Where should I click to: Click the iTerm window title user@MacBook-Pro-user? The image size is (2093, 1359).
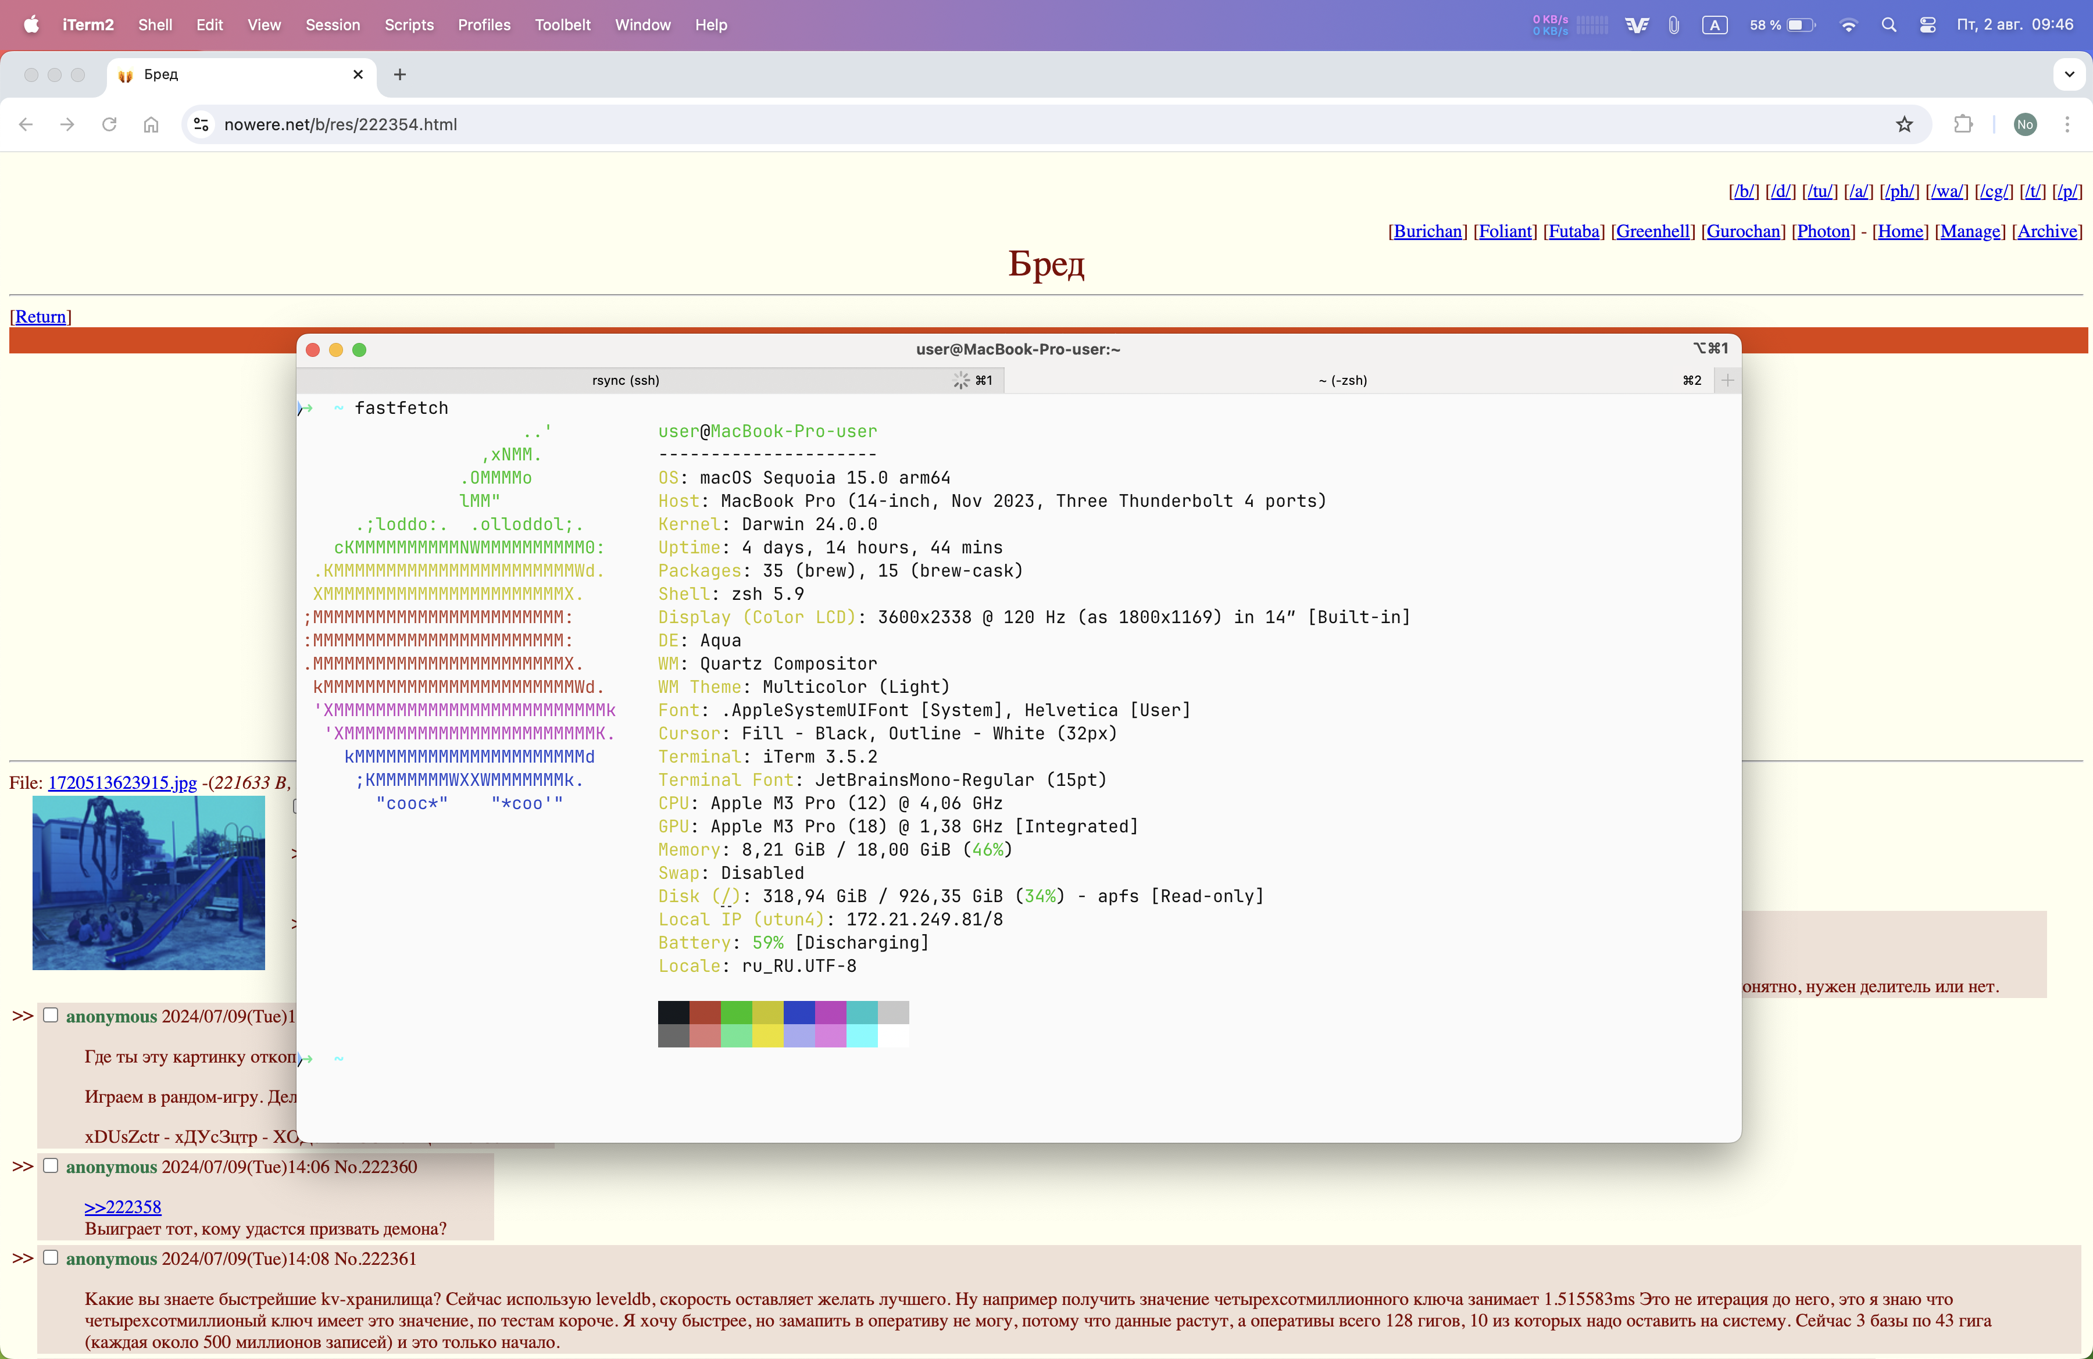pos(1019,349)
